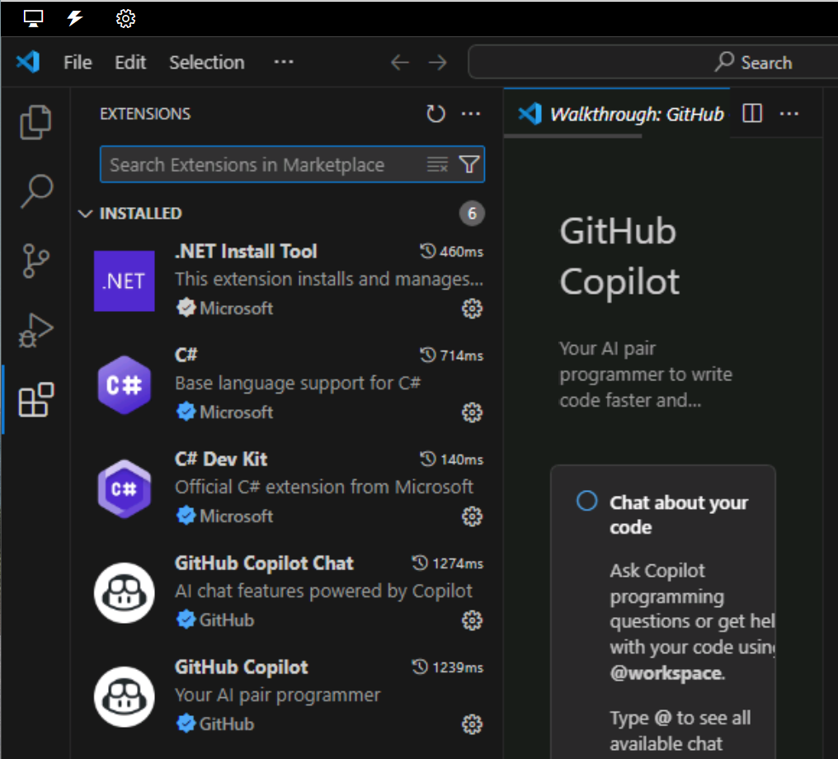Open more actions menu in the editor tab bar
This screenshot has width=838, height=759.
[x=789, y=114]
